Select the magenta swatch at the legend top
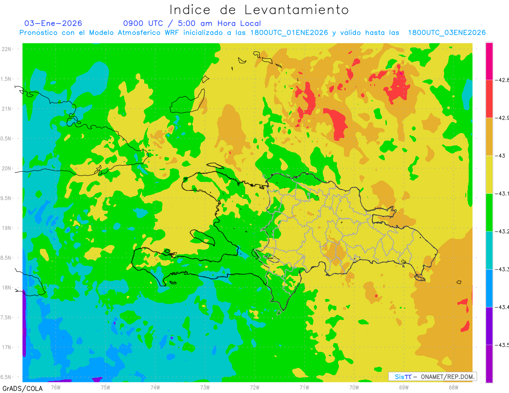 point(489,61)
